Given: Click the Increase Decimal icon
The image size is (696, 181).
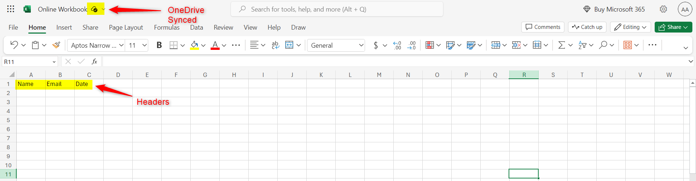Looking at the screenshot, I should [397, 45].
